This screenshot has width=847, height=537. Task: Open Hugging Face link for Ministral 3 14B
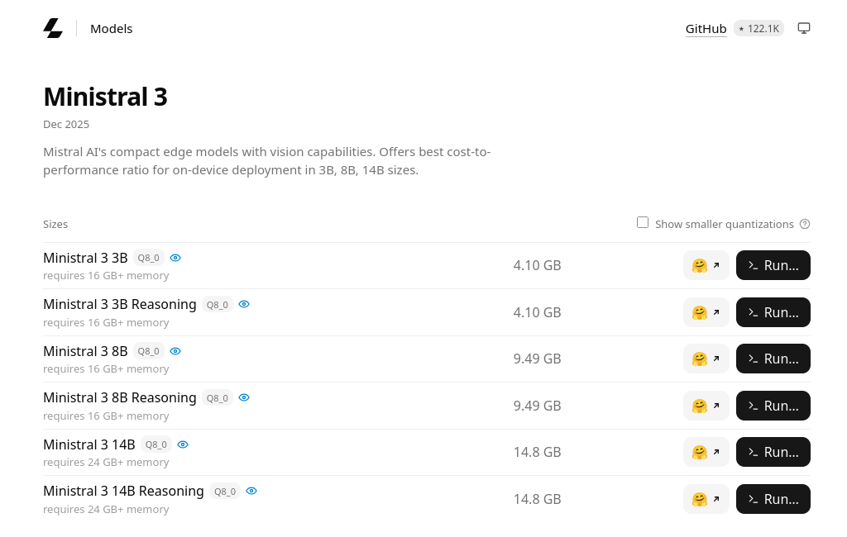coord(706,452)
